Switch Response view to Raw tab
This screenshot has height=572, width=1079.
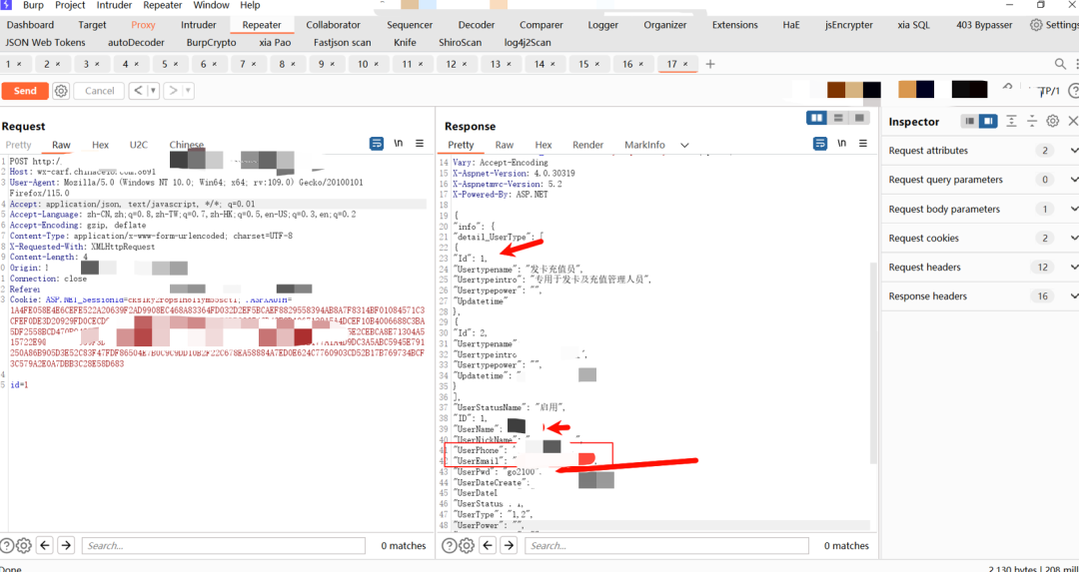coord(505,145)
